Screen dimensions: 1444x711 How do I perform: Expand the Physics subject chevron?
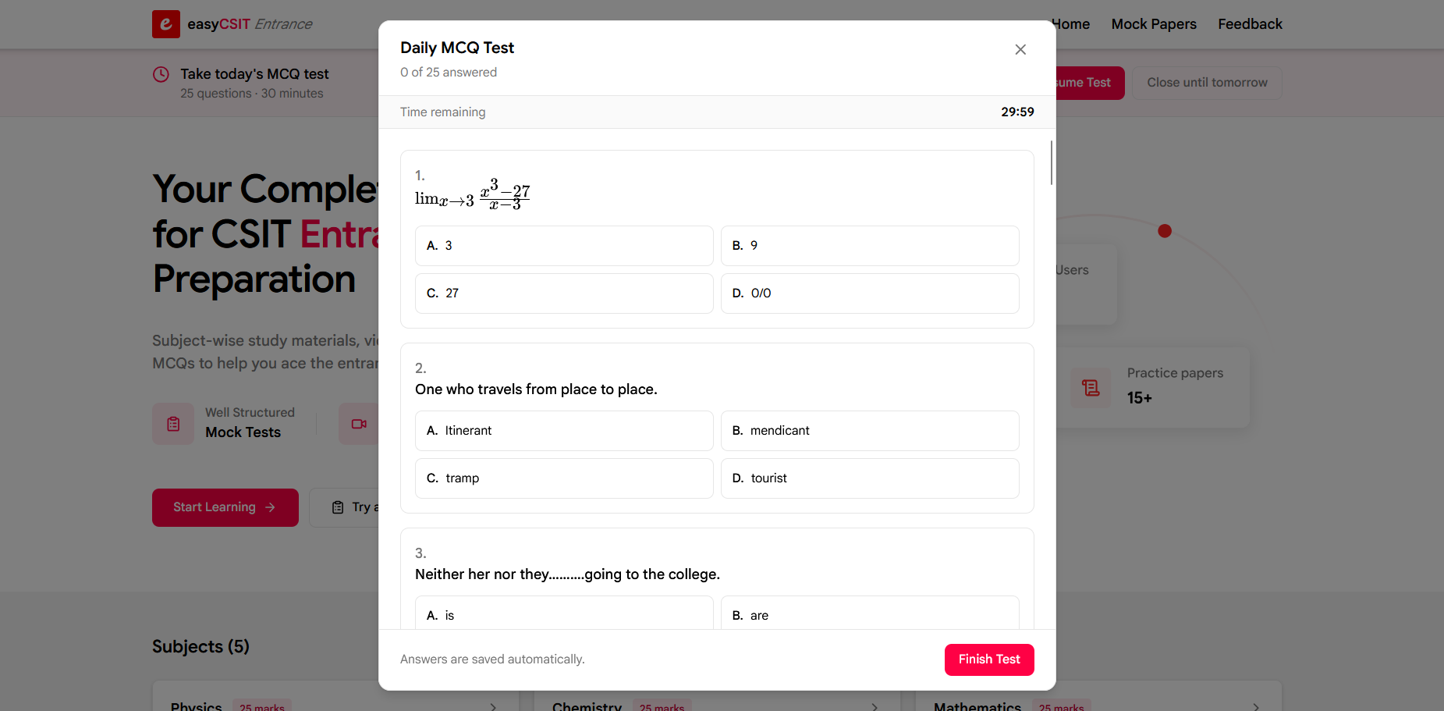pos(493,707)
